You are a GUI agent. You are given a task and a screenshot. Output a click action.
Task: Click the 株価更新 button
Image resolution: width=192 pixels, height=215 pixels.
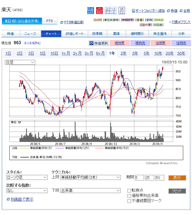(99, 43)
